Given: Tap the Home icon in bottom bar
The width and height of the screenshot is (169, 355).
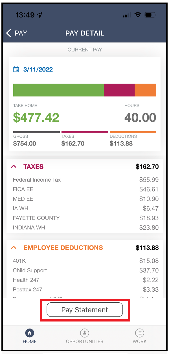Looking at the screenshot, I should click(x=30, y=333).
